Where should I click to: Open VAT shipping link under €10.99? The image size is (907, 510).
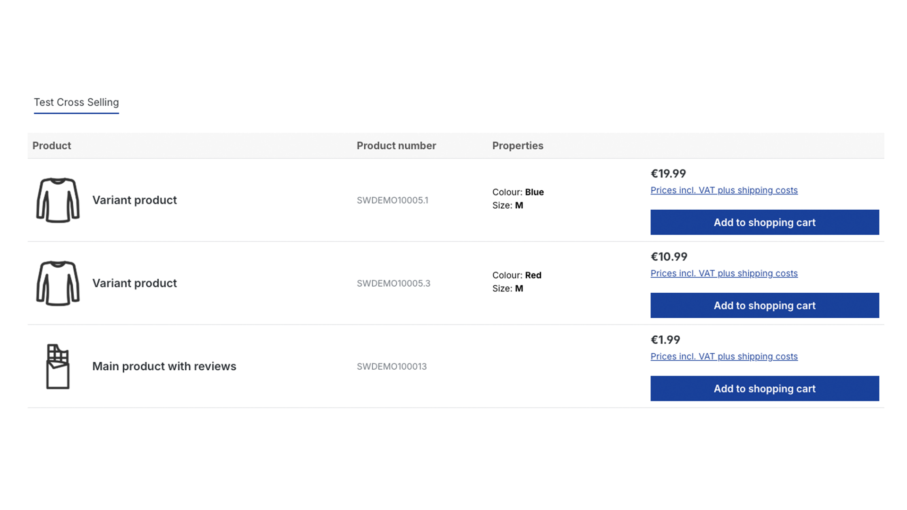pyautogui.click(x=724, y=273)
